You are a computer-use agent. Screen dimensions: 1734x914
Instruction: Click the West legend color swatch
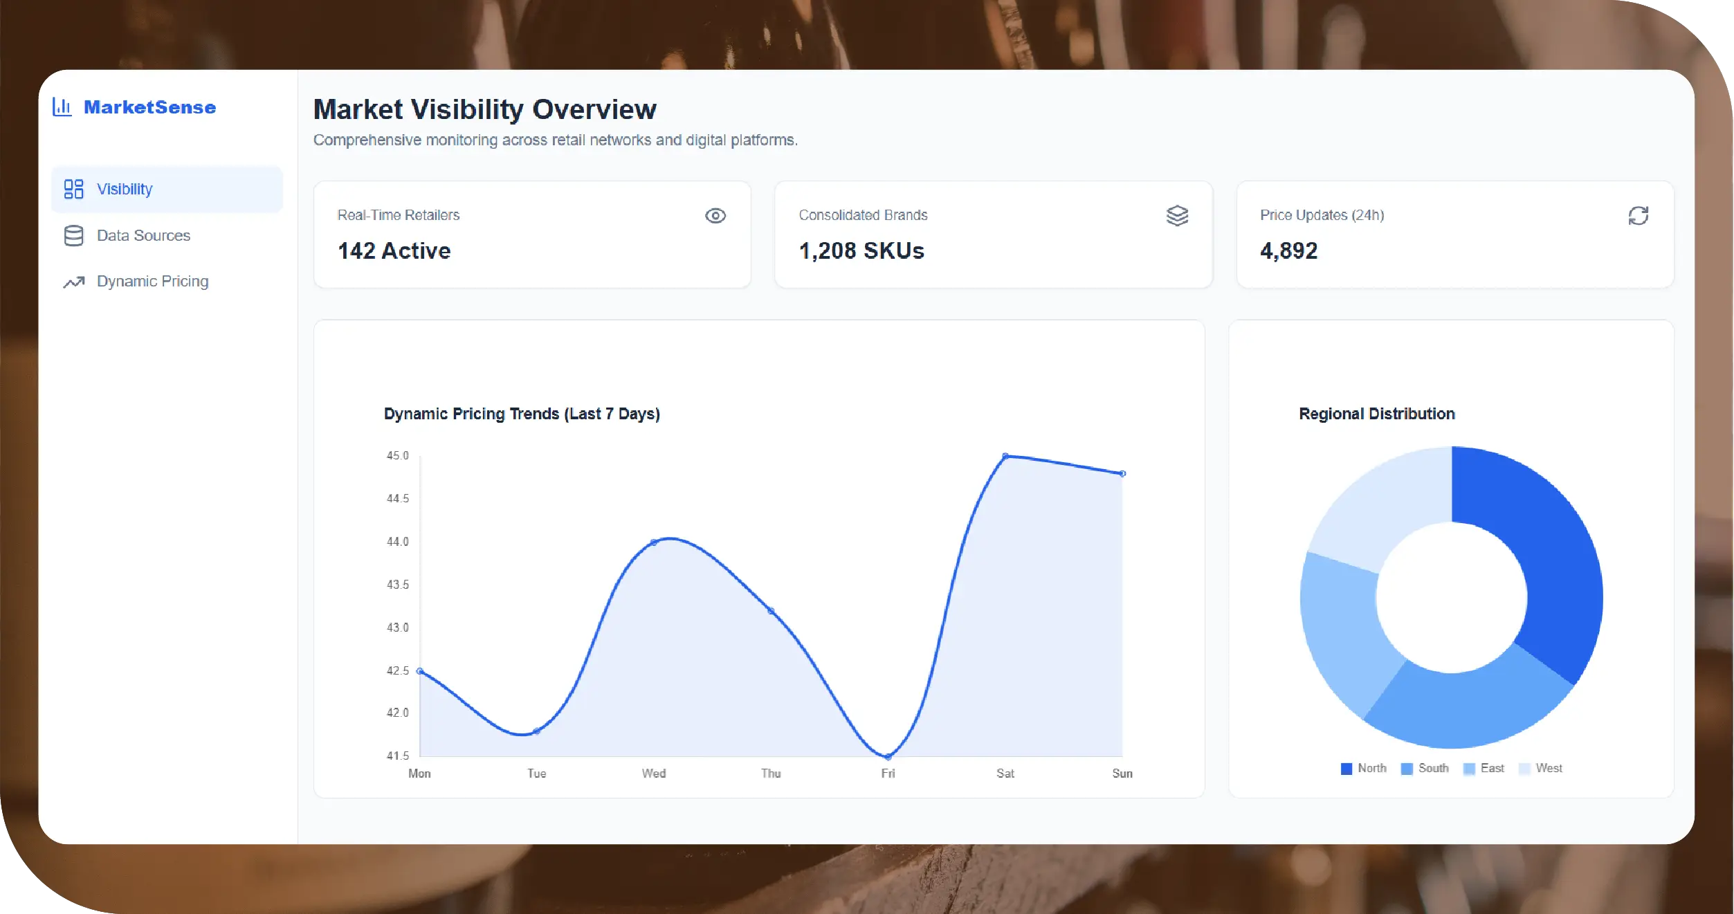point(1524,769)
